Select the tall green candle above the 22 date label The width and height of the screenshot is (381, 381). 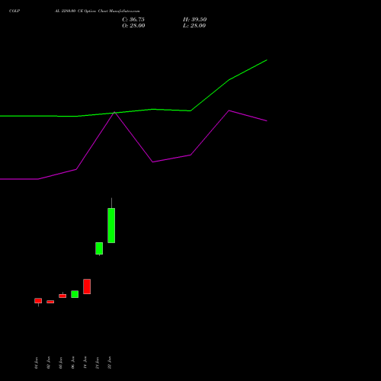coord(111,226)
